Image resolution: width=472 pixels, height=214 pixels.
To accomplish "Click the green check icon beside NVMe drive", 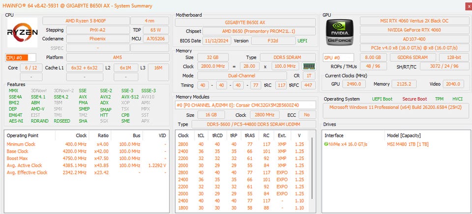I will [x=326, y=144].
